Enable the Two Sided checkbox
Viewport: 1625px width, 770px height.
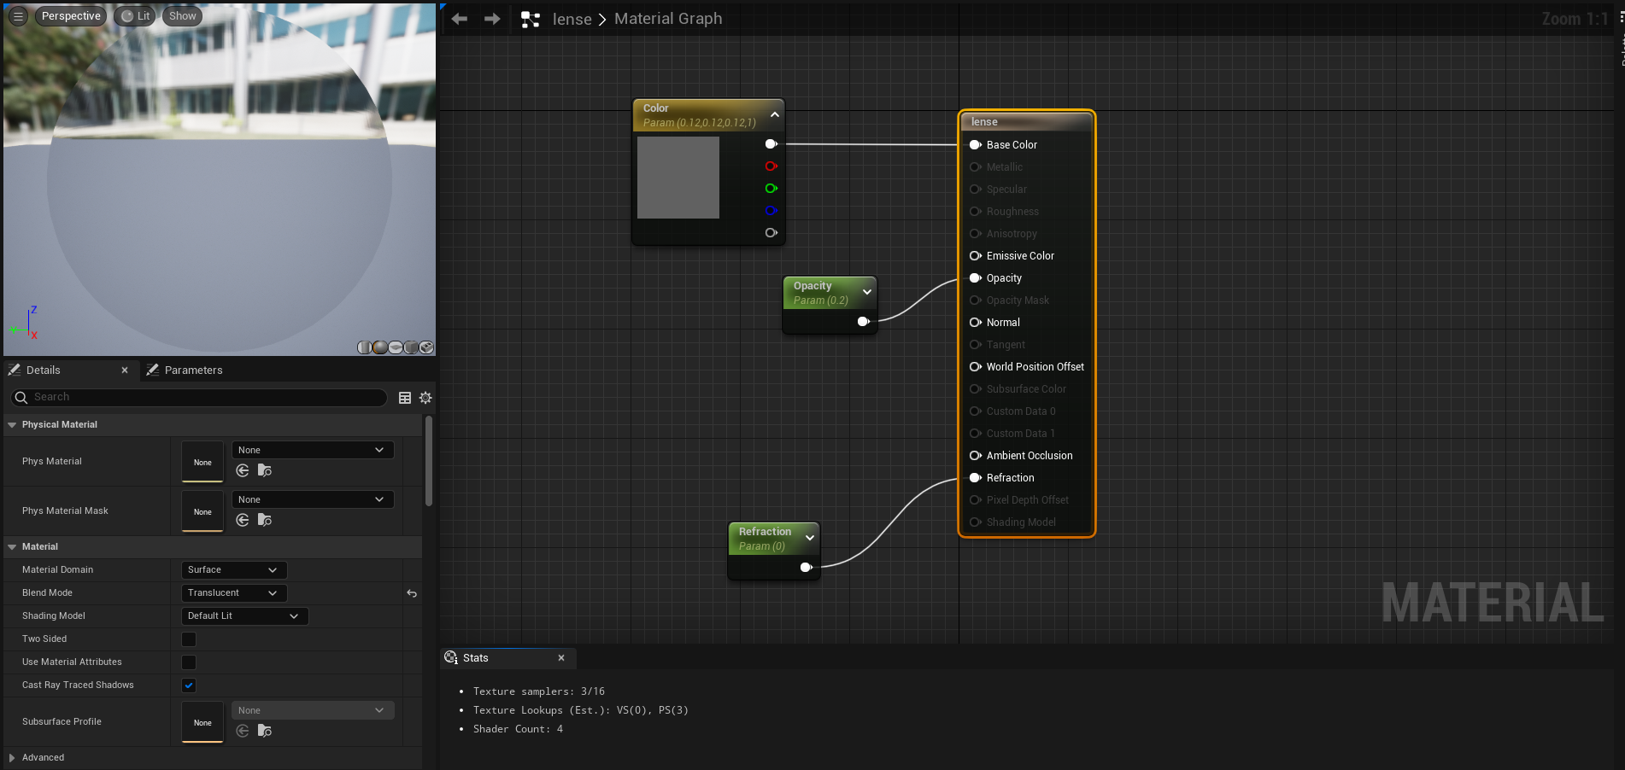[189, 639]
